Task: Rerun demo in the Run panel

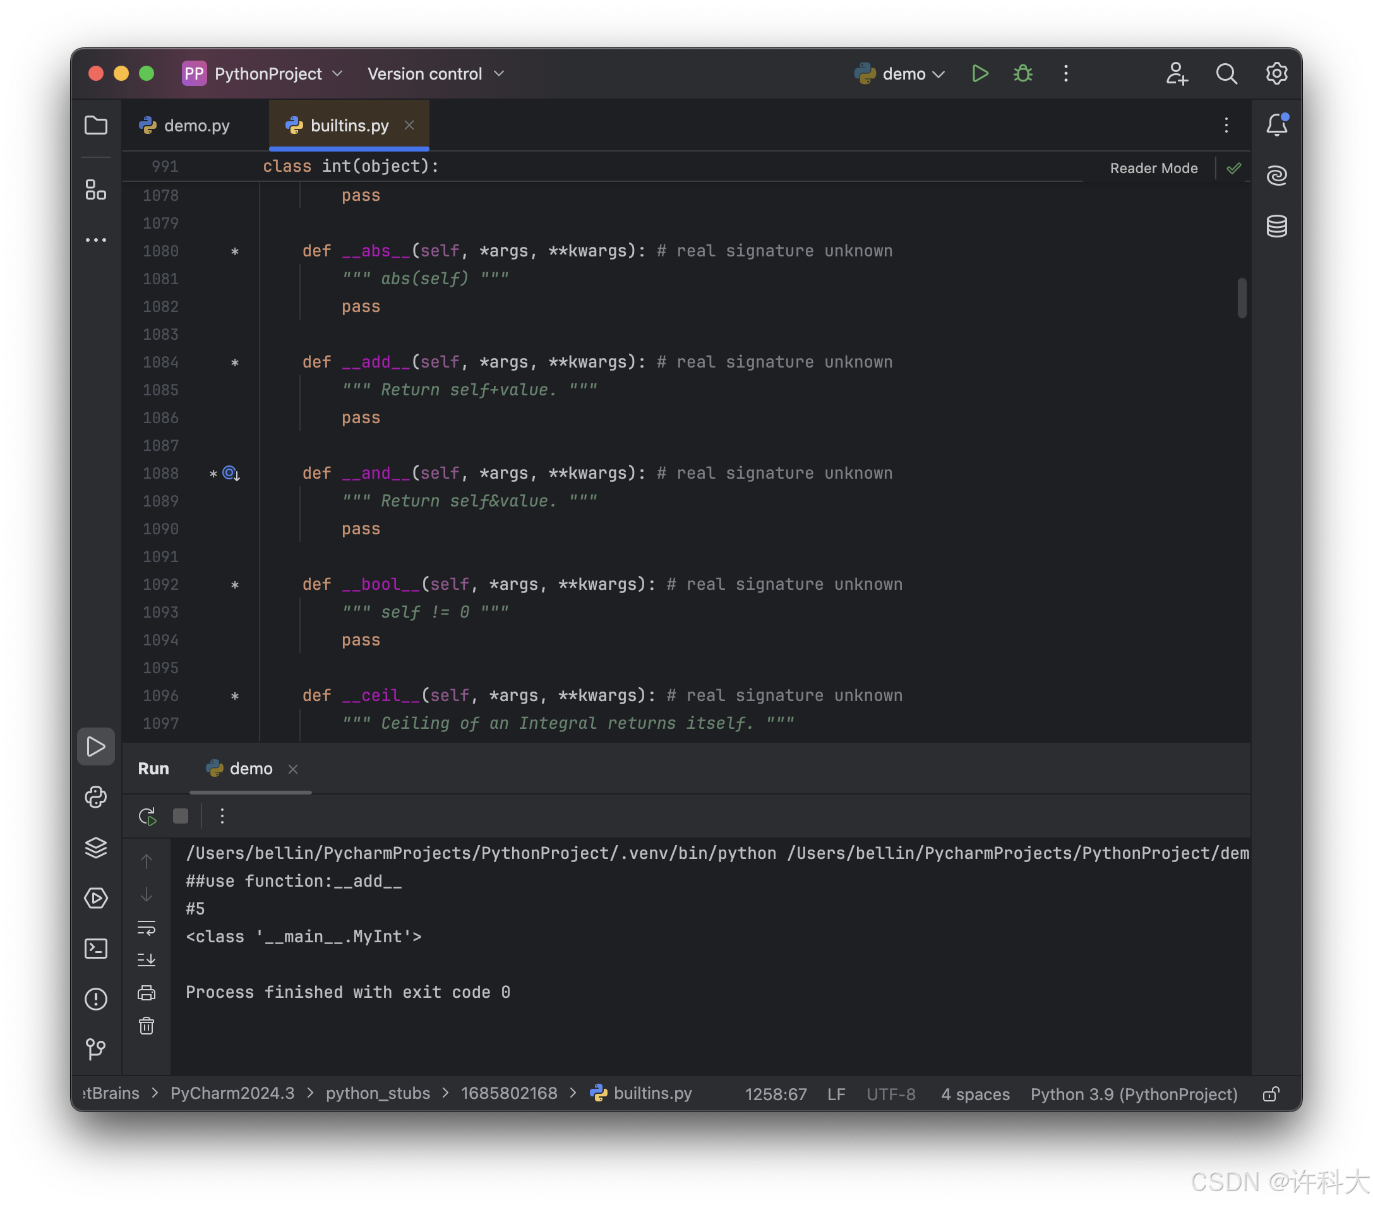Action: point(147,815)
